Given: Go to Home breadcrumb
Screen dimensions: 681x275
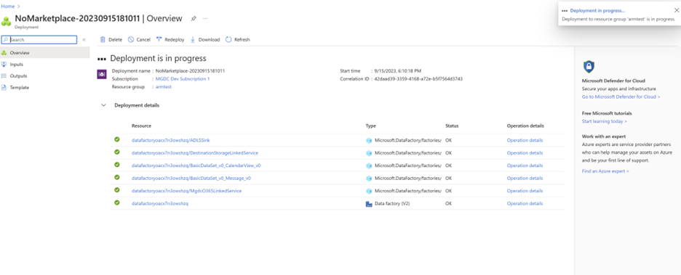Looking at the screenshot, I should (8, 7).
